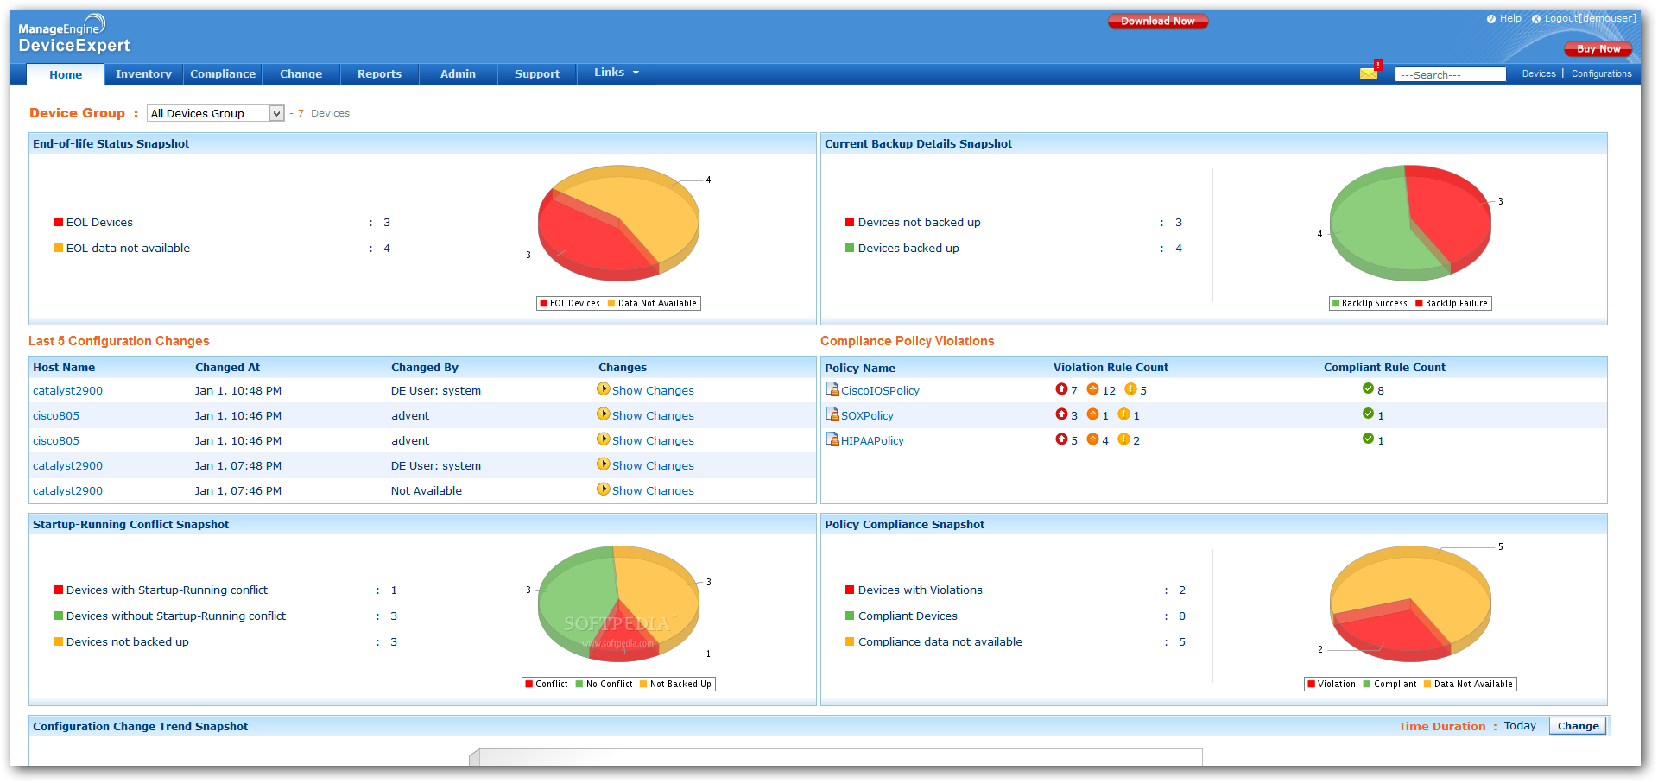Click the Show Changes icon for catalyst2900 at 07:48 PM
This screenshot has height=783, width=1658.
[x=604, y=464]
